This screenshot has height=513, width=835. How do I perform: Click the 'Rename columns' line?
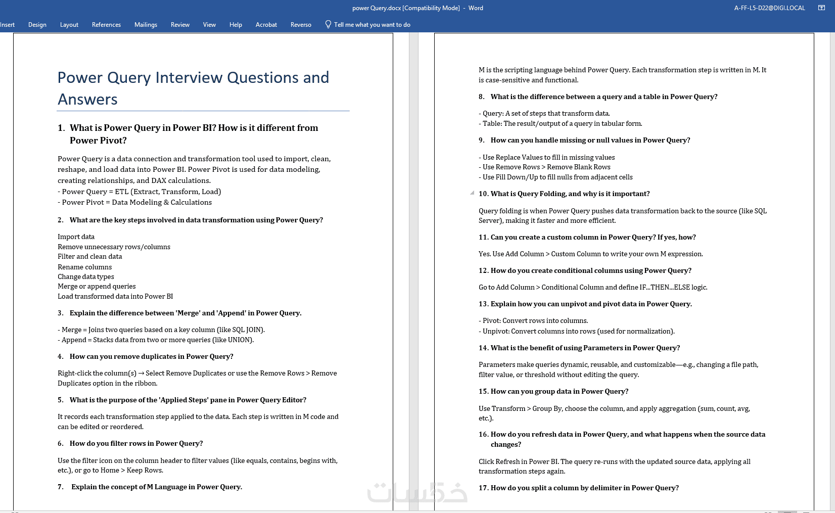[x=85, y=267]
